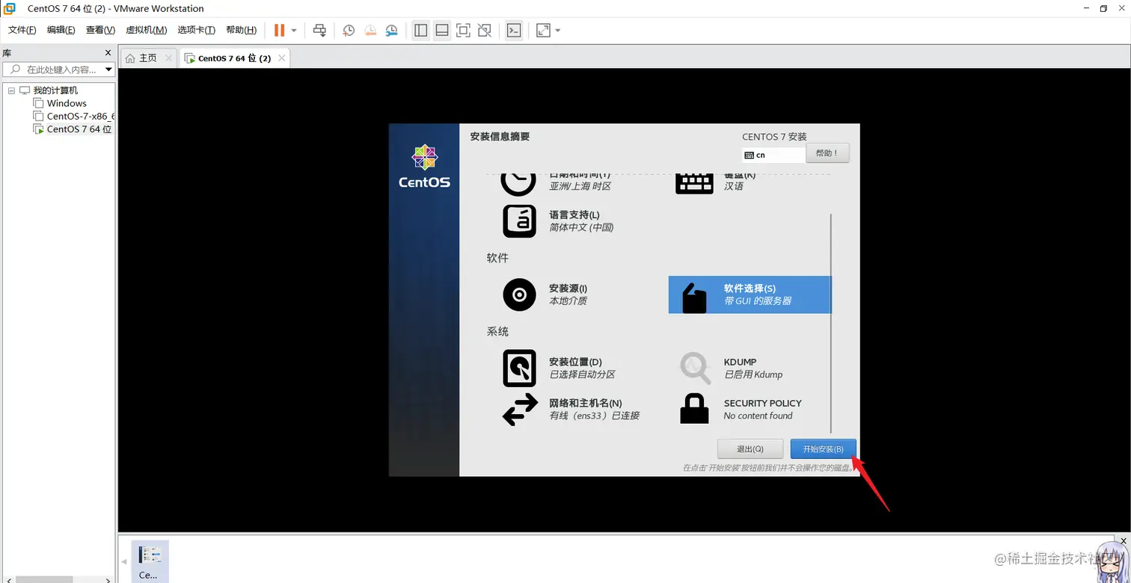The image size is (1131, 583).
Task: Click the 有线（ens33）已连接 status text
Action: coord(595,416)
